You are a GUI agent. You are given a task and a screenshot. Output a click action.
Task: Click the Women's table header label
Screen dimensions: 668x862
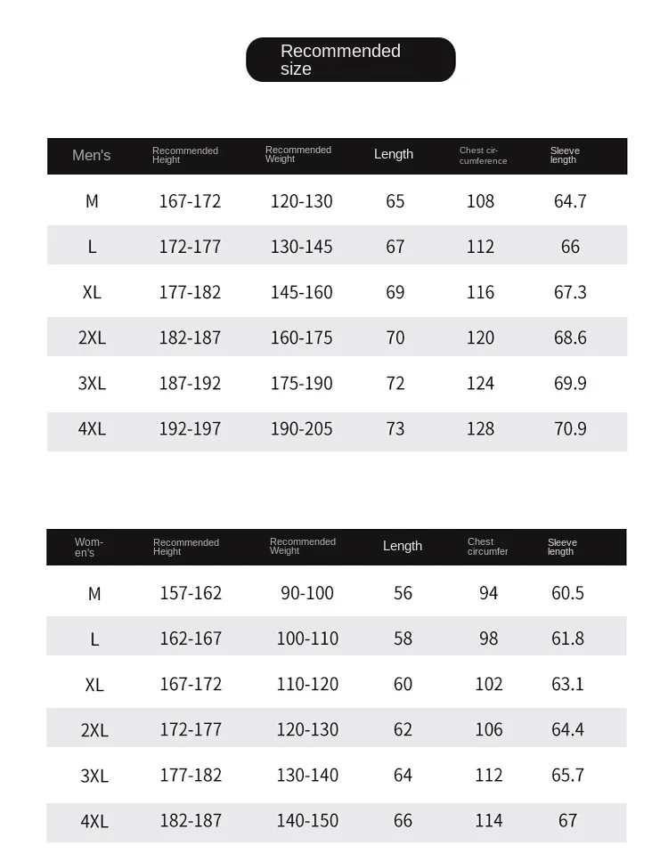click(x=89, y=548)
